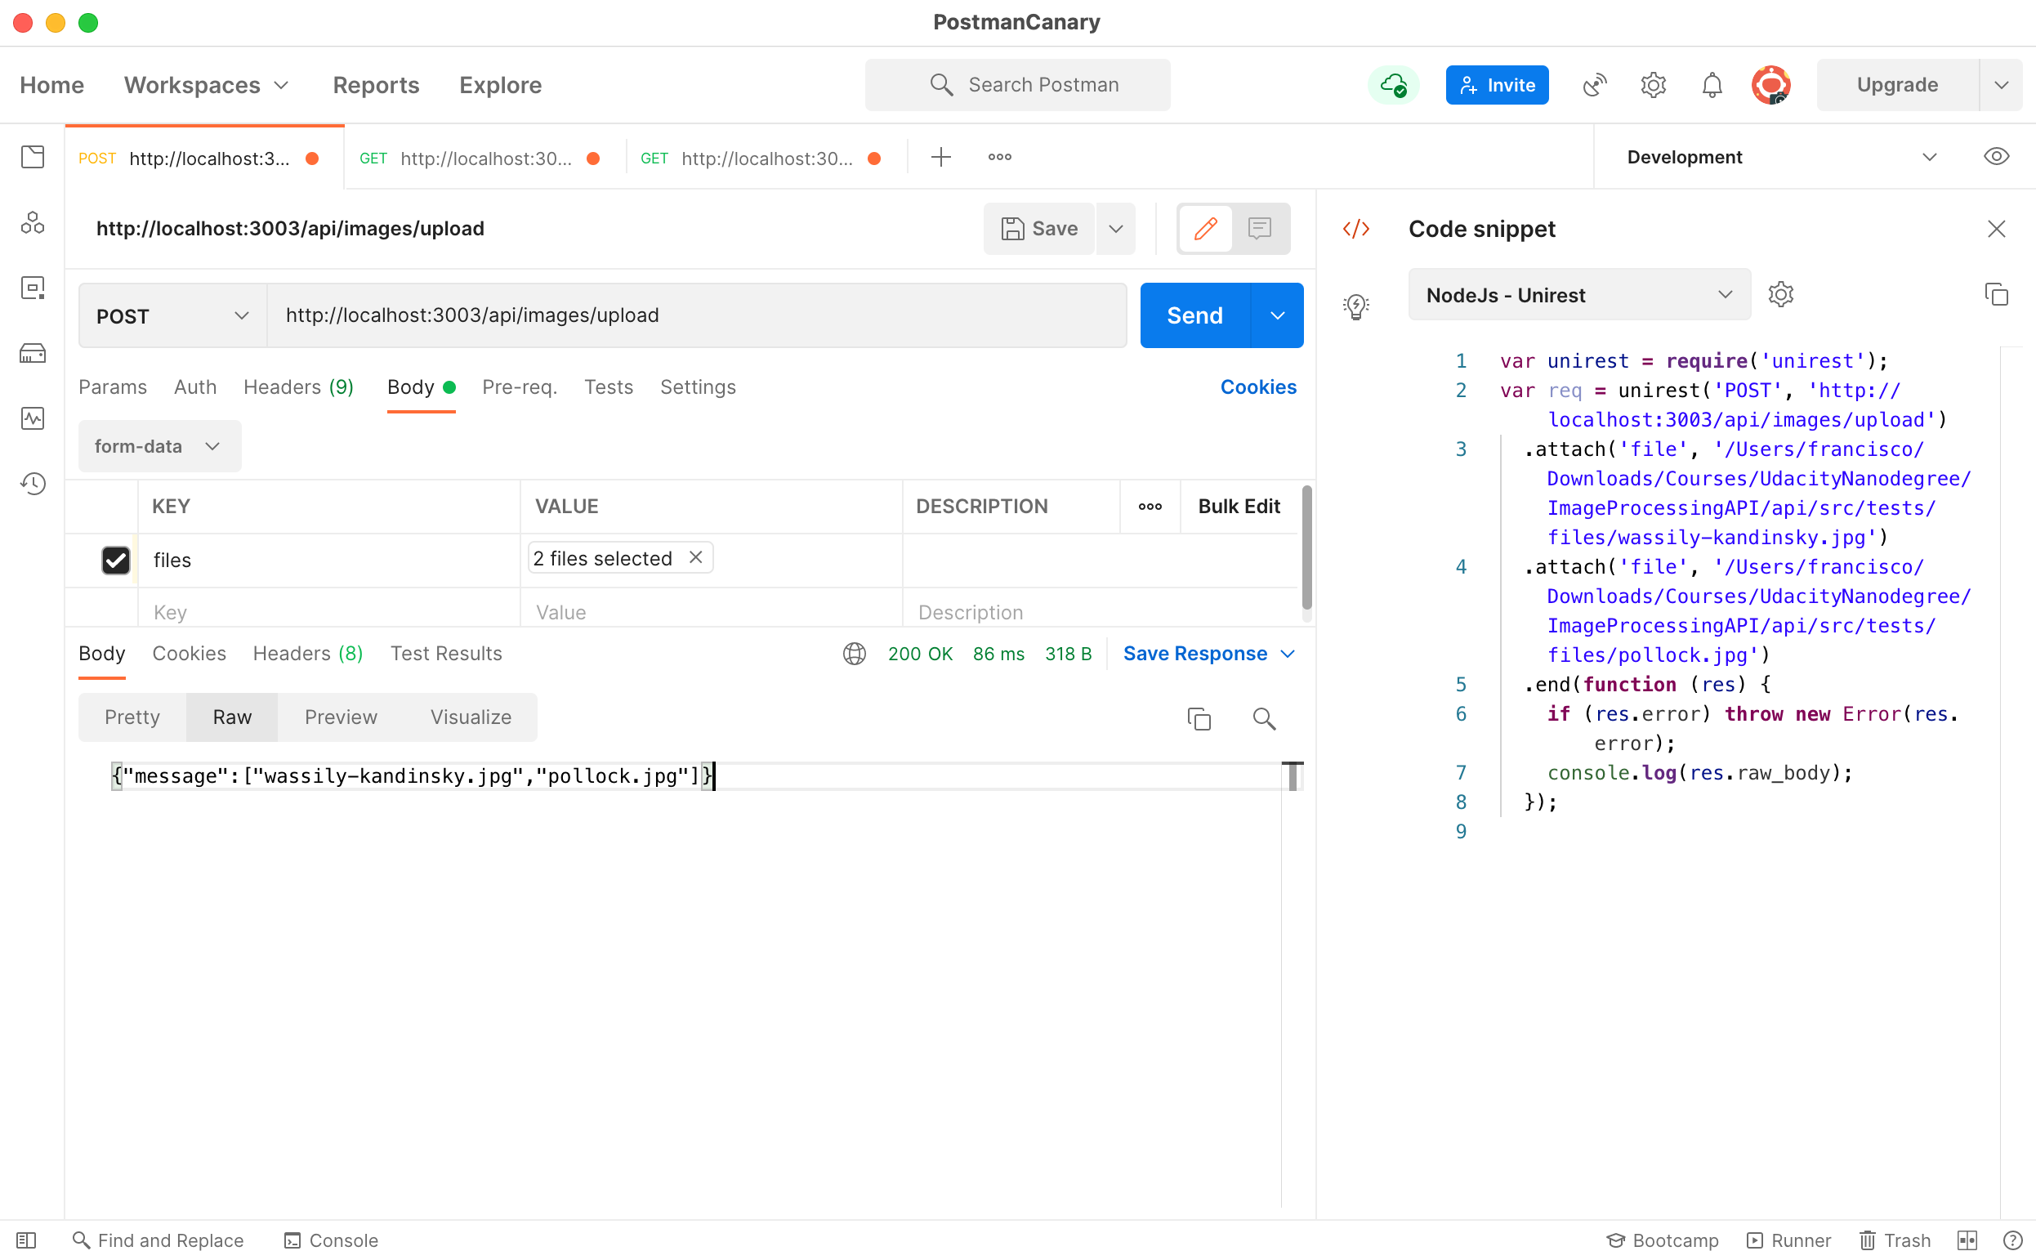This screenshot has width=2036, height=1260.
Task: Search within the response body
Action: pos(1264,718)
